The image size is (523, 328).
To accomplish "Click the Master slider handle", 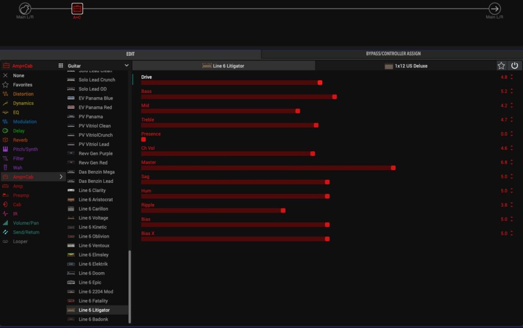I will click(393, 168).
